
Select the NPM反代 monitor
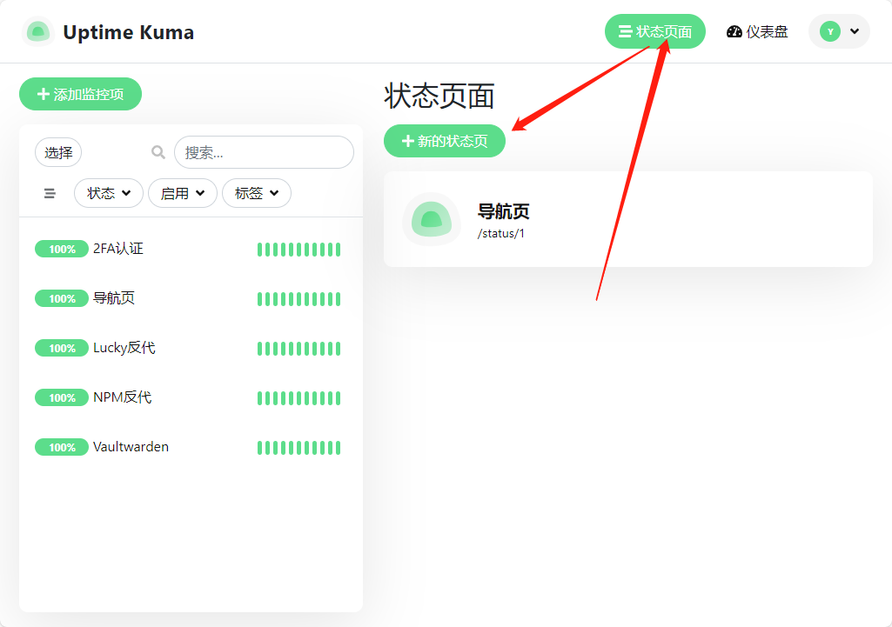(191, 397)
